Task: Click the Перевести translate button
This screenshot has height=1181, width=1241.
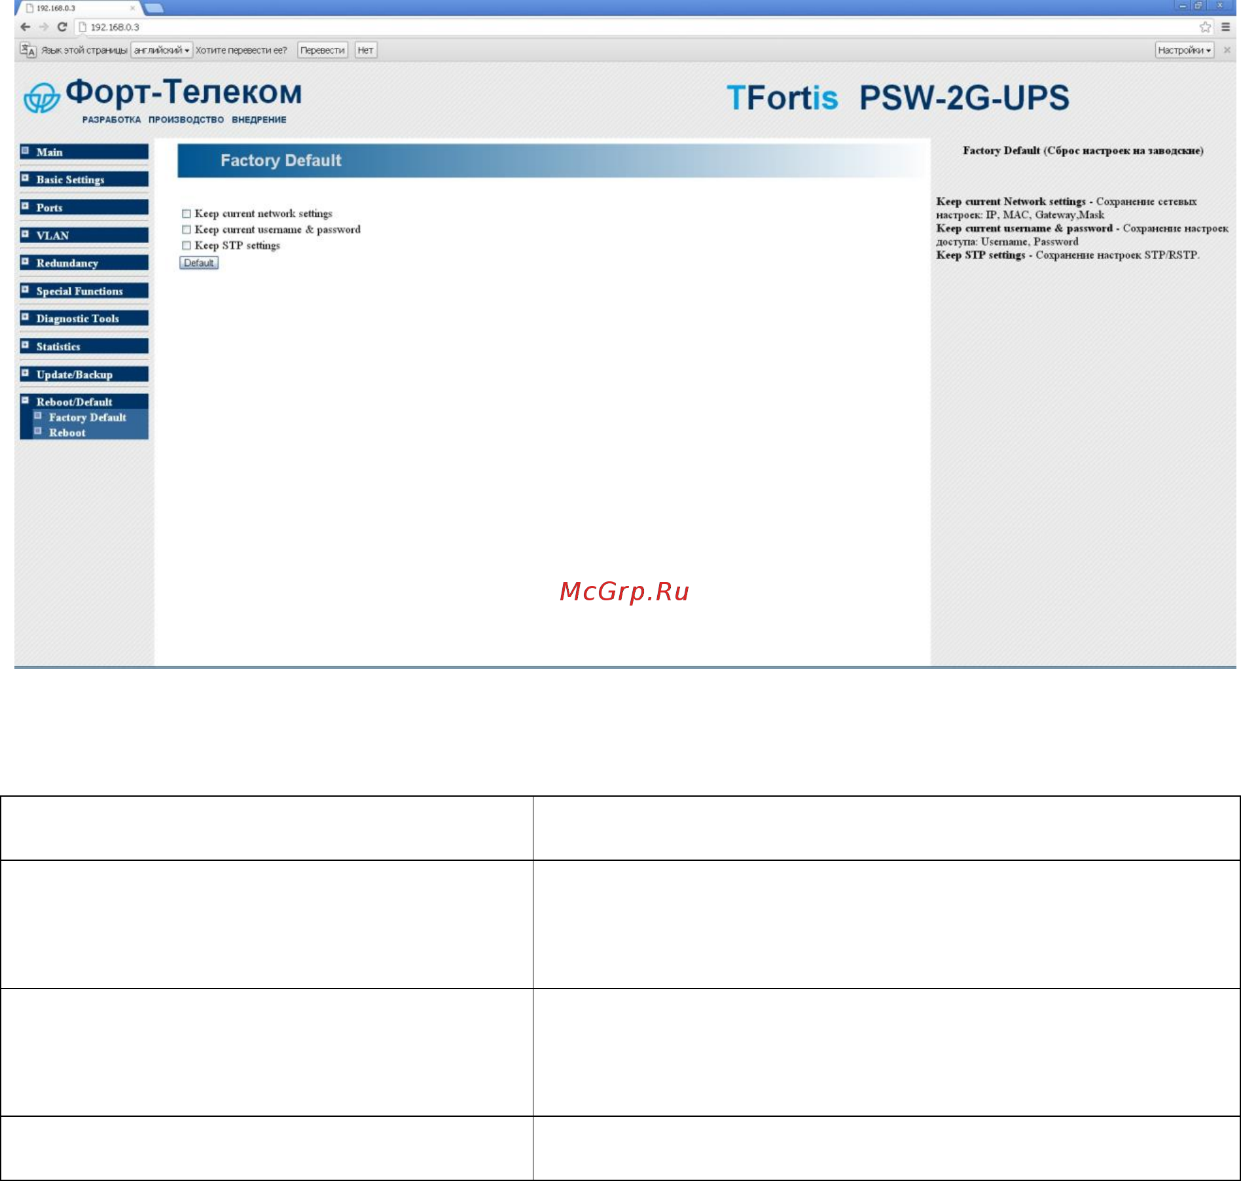Action: 322,50
